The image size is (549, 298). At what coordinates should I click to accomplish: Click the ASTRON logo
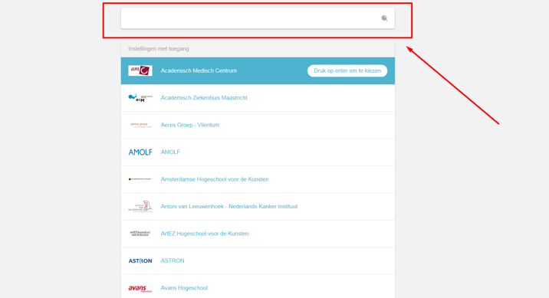pyautogui.click(x=140, y=260)
